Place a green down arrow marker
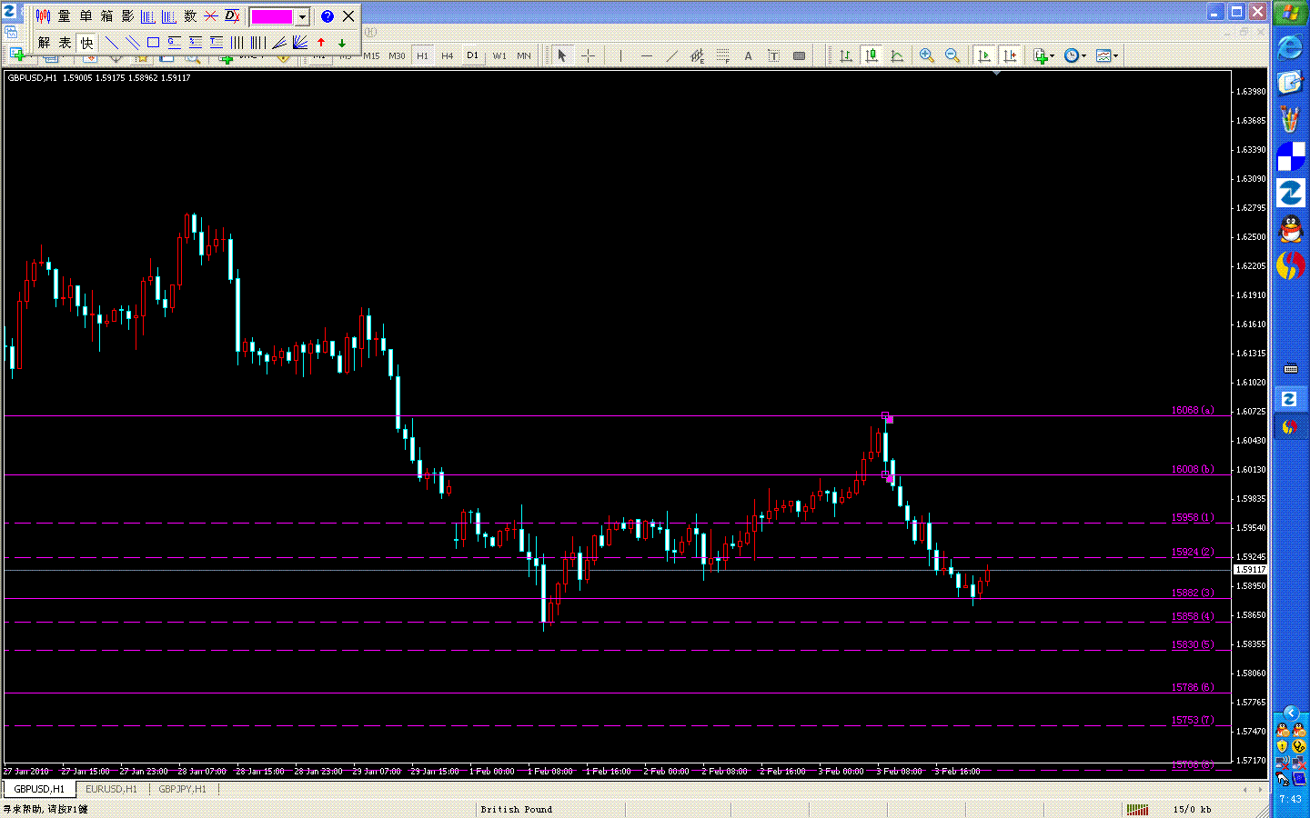Image resolution: width=1310 pixels, height=818 pixels. pyautogui.click(x=342, y=43)
